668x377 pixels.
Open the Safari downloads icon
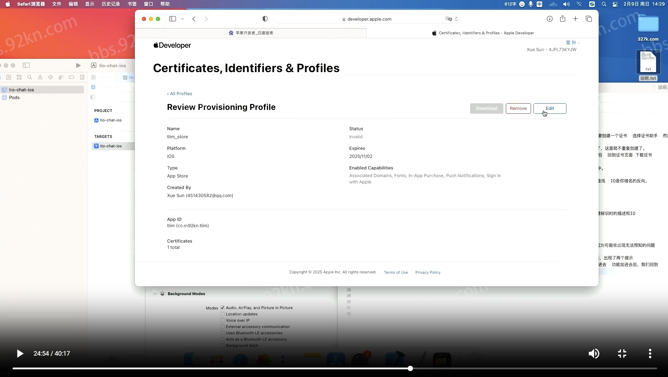[550, 19]
